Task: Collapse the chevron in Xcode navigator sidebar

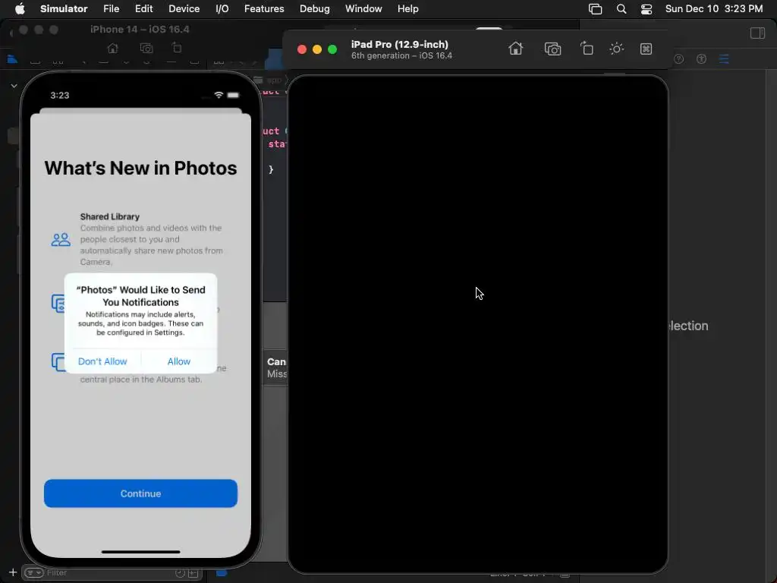Action: point(14,86)
